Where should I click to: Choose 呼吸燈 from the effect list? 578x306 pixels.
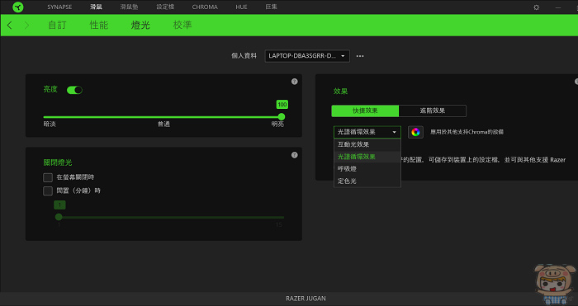point(367,168)
